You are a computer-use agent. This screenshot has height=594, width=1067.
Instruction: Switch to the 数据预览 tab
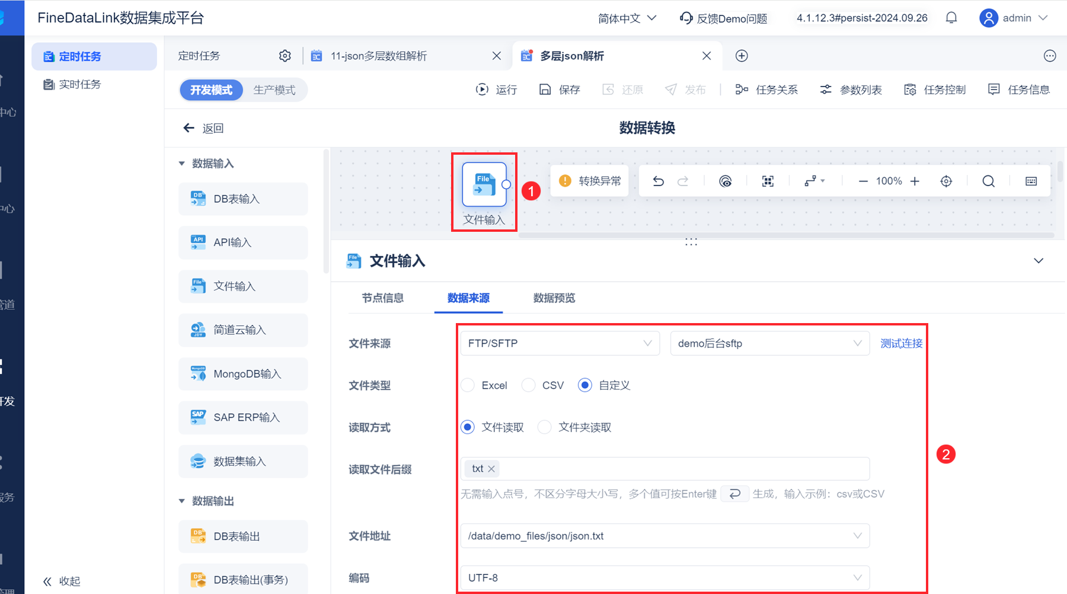click(x=554, y=298)
